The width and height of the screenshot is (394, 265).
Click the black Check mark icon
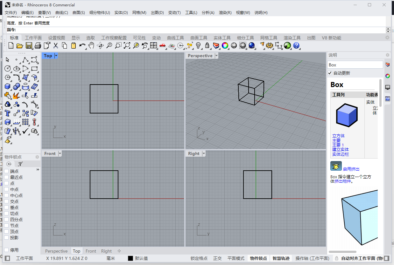click(x=25, y=131)
